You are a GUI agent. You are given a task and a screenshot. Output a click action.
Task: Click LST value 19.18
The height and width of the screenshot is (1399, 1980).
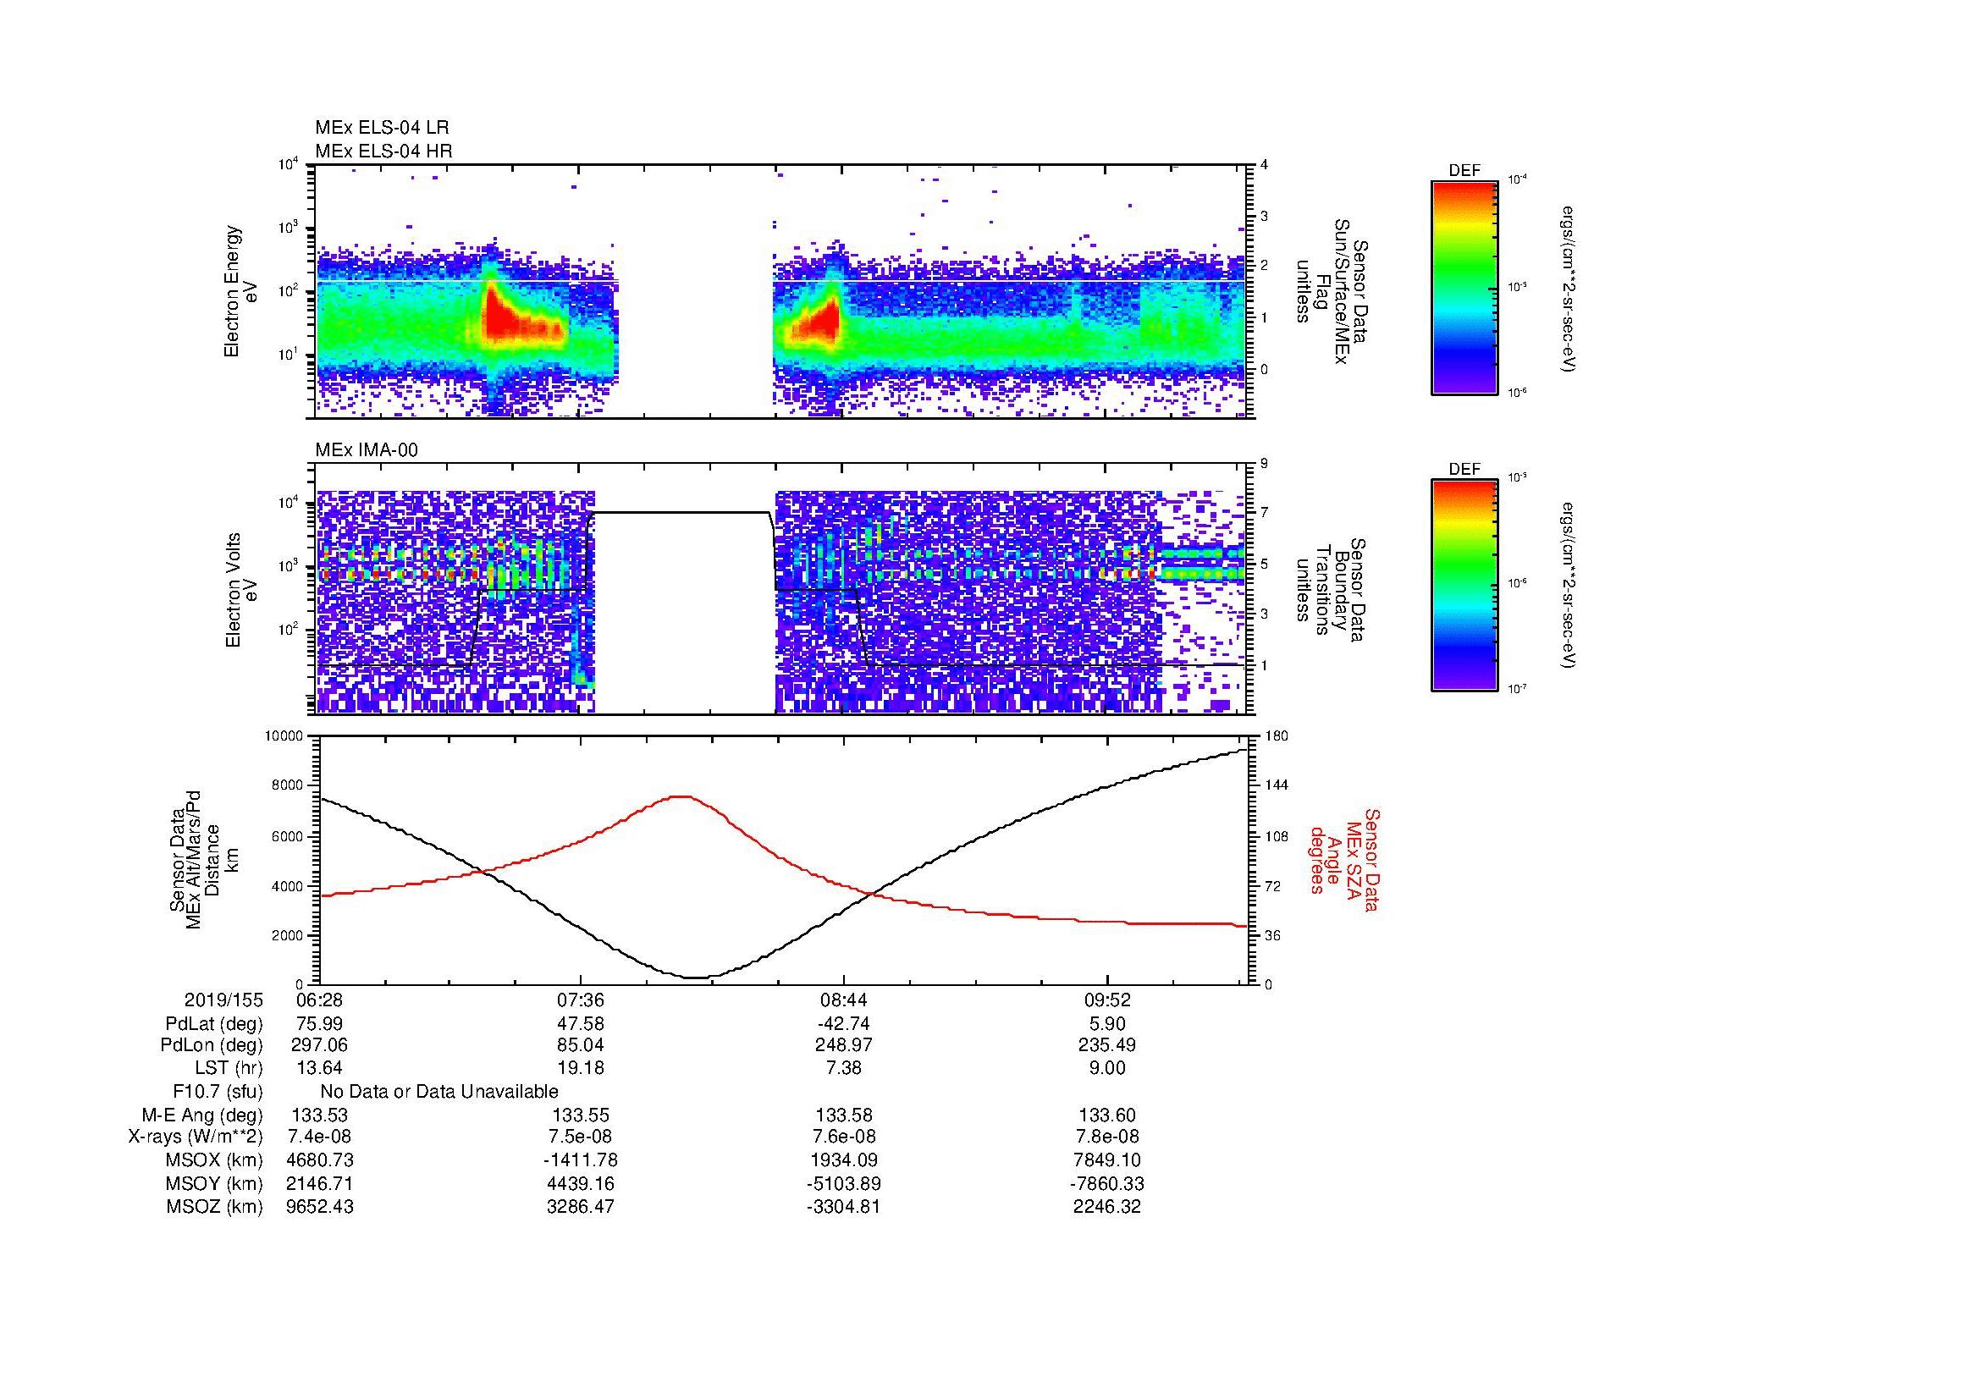click(582, 1069)
